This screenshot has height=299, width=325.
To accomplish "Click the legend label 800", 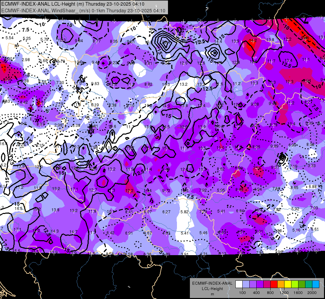I will pos(270,293).
